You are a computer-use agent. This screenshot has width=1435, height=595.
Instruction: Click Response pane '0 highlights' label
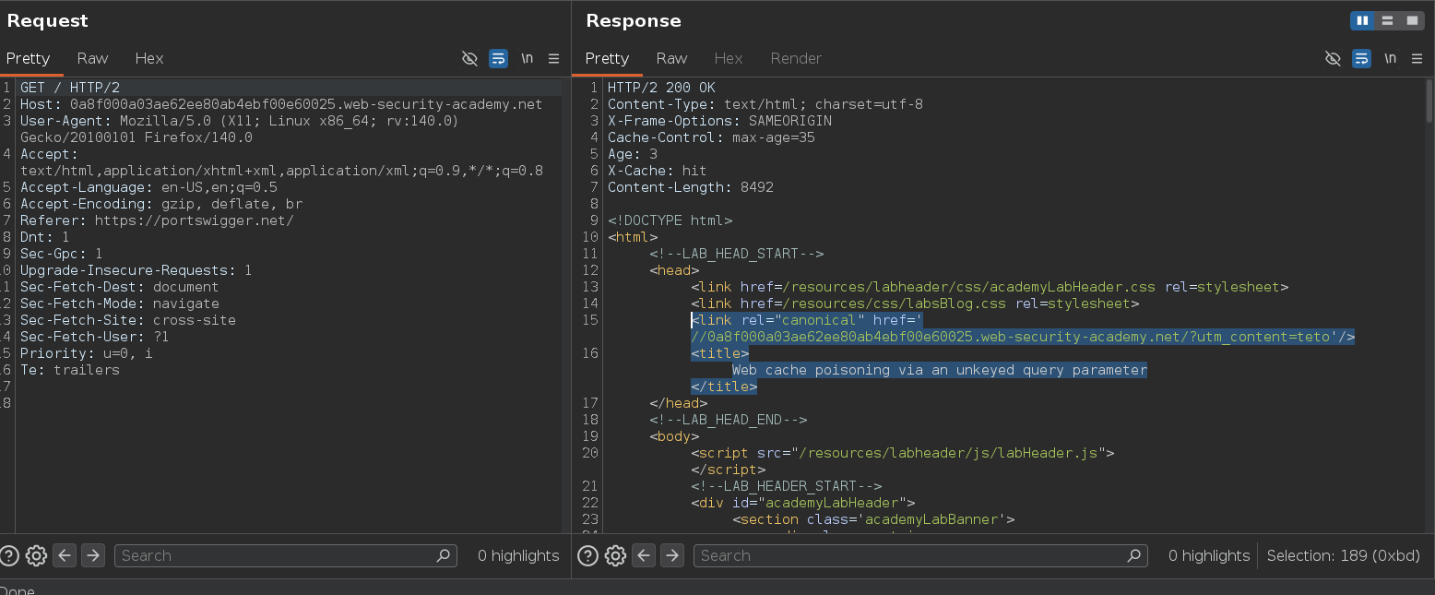tap(1209, 555)
